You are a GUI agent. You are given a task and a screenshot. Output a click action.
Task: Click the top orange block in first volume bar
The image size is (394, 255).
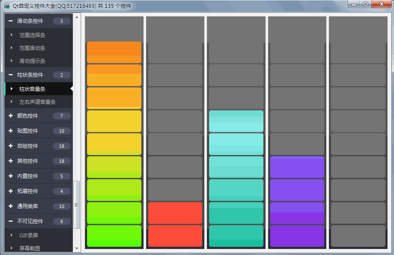114,52
